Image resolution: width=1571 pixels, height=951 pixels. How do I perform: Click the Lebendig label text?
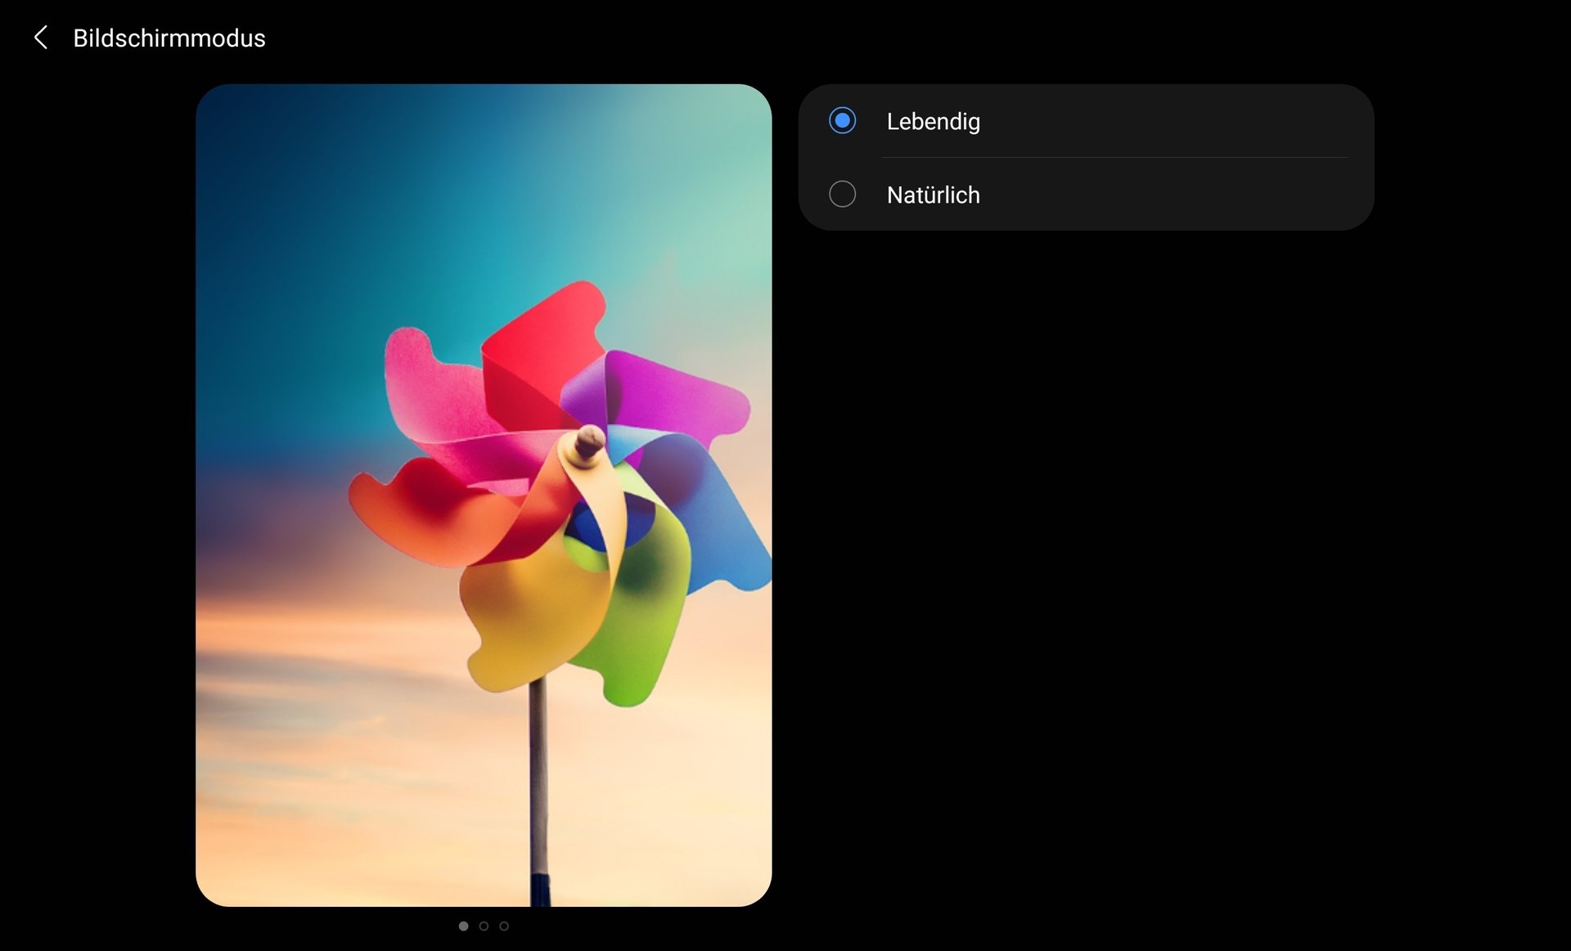coord(933,121)
